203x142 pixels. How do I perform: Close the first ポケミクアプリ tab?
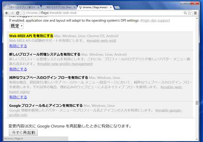[x=38, y=7]
